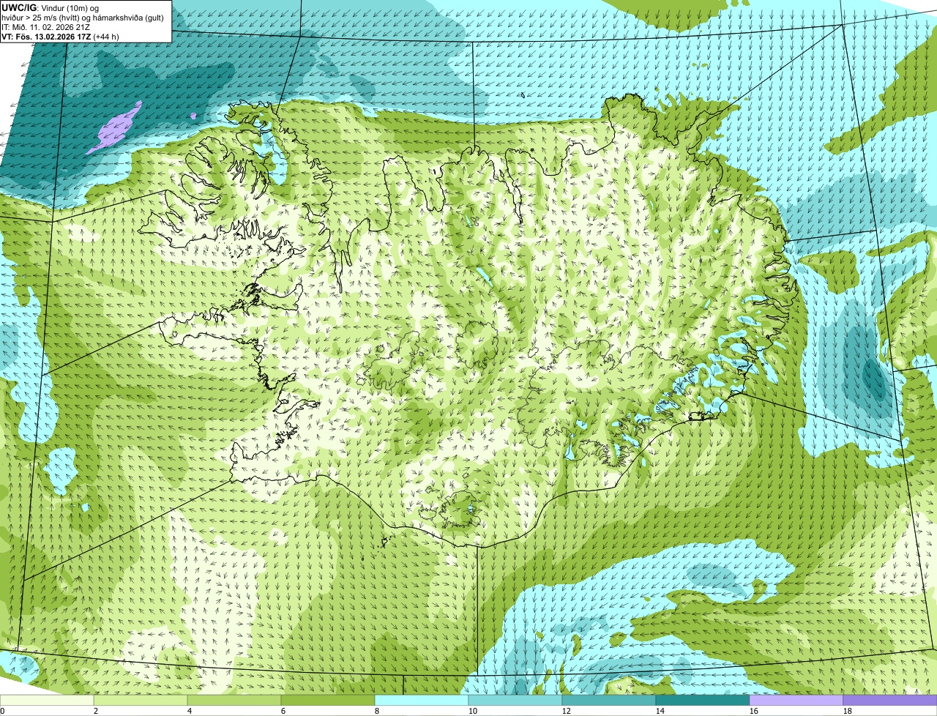The width and height of the screenshot is (937, 716).
Task: Click the dark teal 14–16 m/s legend swatch
Action: 703,701
